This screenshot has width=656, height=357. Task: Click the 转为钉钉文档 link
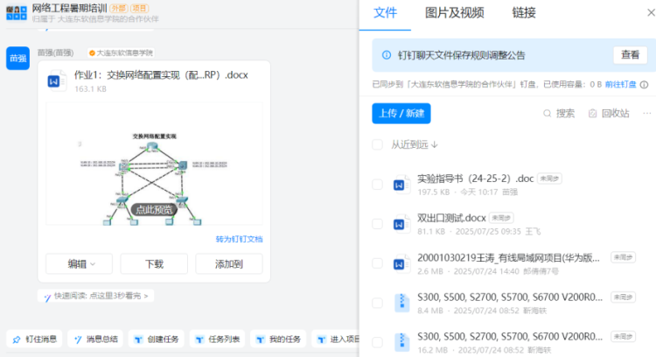[x=239, y=239]
